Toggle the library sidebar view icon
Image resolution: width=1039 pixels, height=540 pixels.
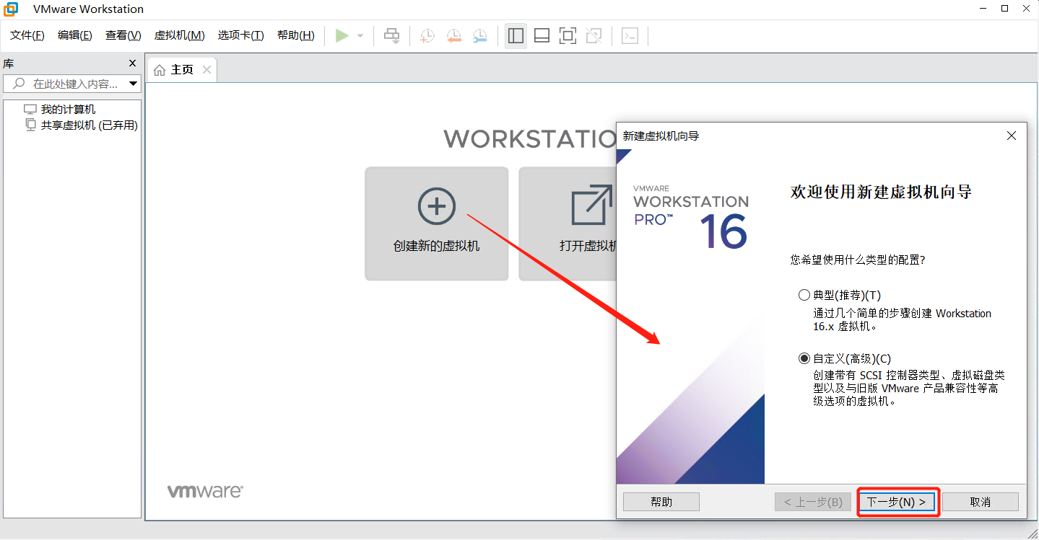pyautogui.click(x=516, y=35)
